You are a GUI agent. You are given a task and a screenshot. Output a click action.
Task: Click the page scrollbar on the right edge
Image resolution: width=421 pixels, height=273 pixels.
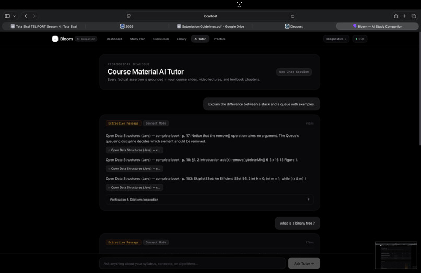[x=419, y=89]
